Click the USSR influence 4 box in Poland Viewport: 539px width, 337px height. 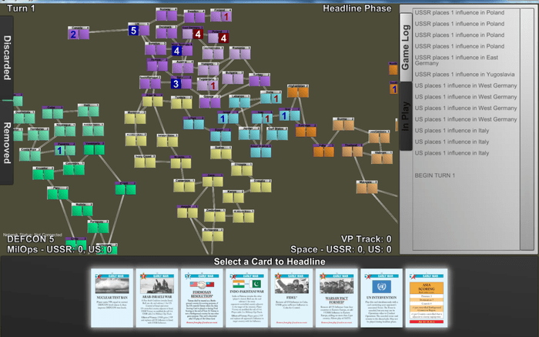click(223, 38)
